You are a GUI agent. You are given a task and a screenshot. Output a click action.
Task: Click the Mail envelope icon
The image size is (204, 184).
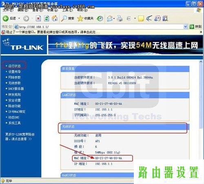click(110, 18)
